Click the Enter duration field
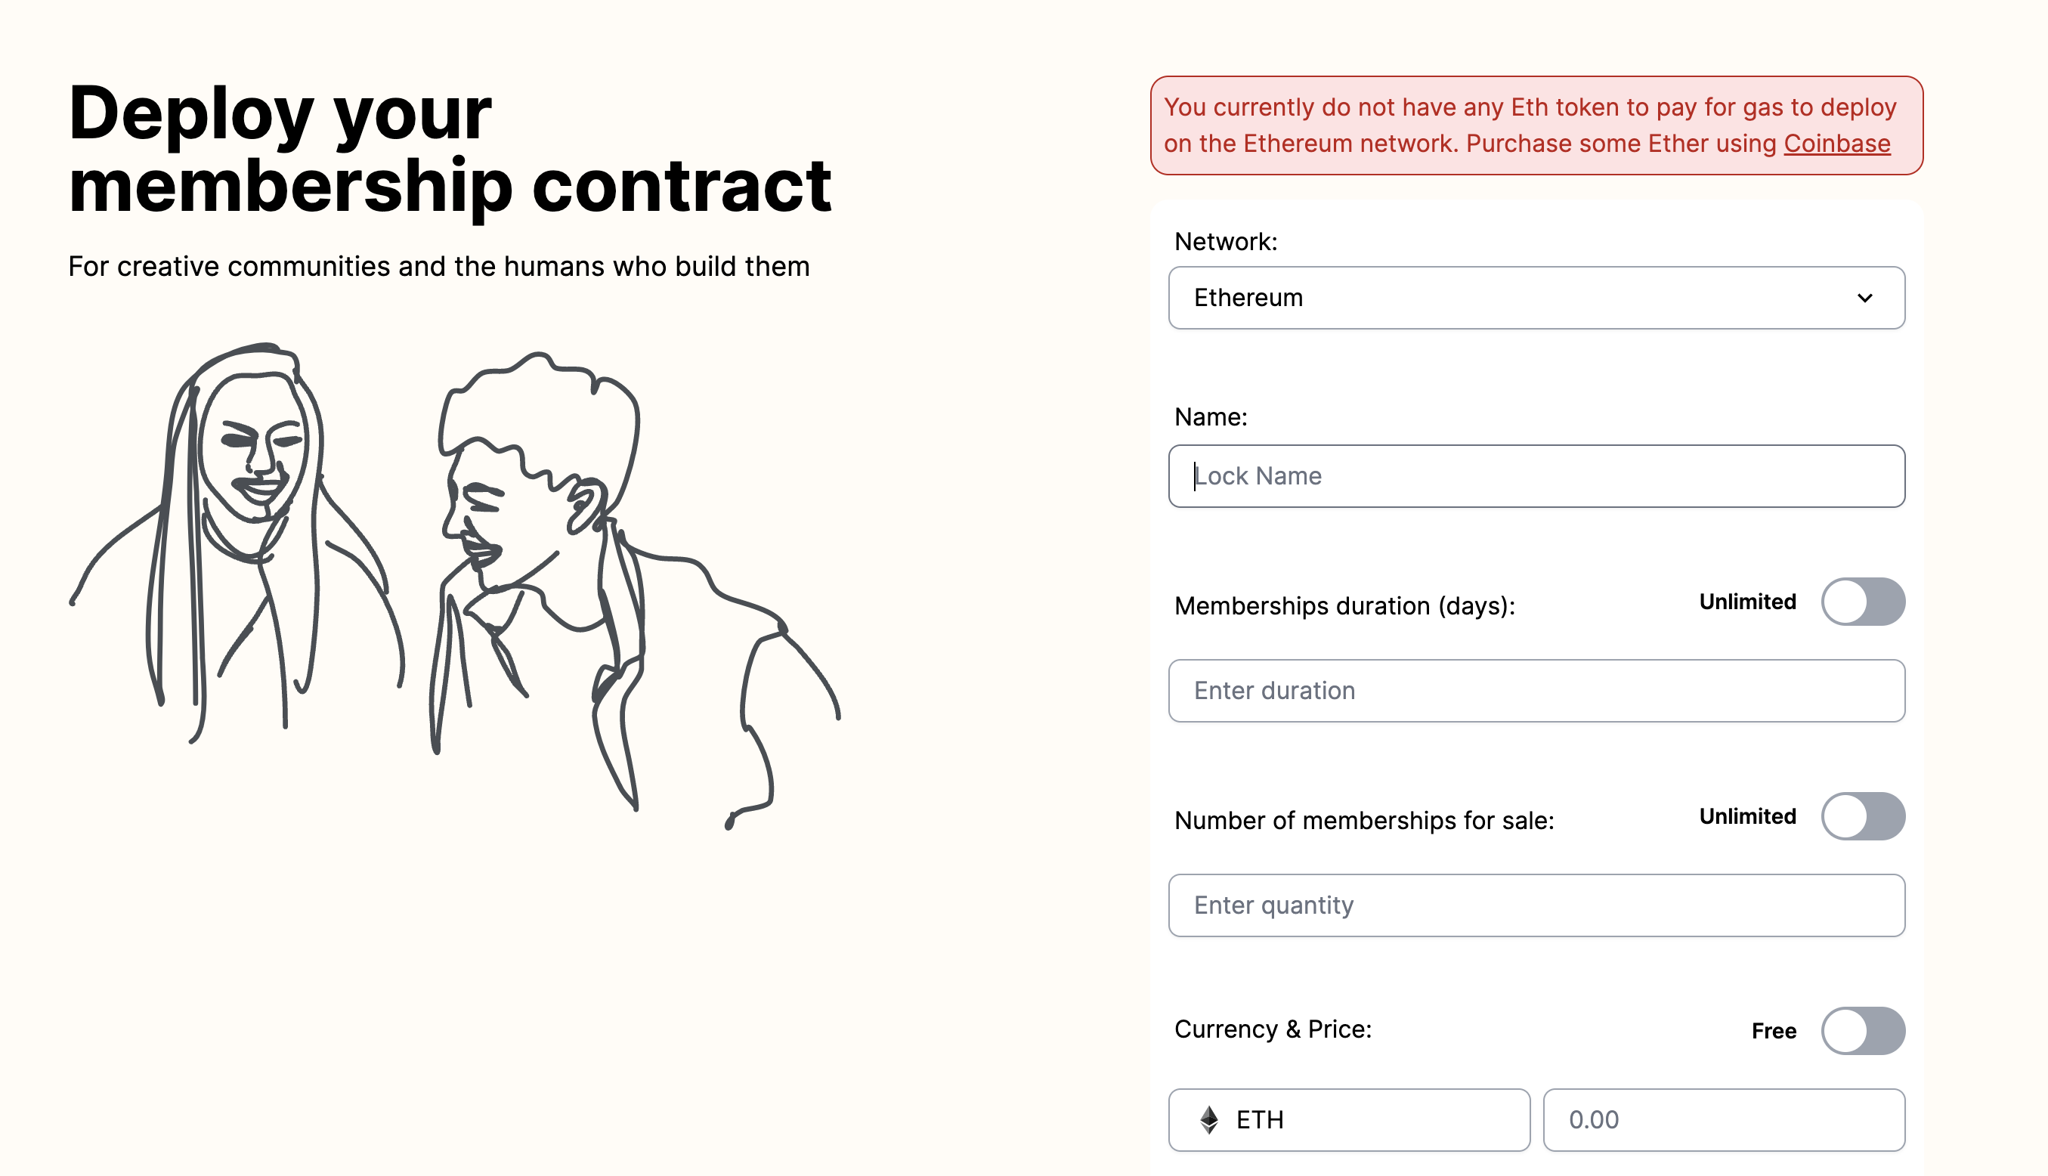The width and height of the screenshot is (2048, 1176). [1536, 691]
